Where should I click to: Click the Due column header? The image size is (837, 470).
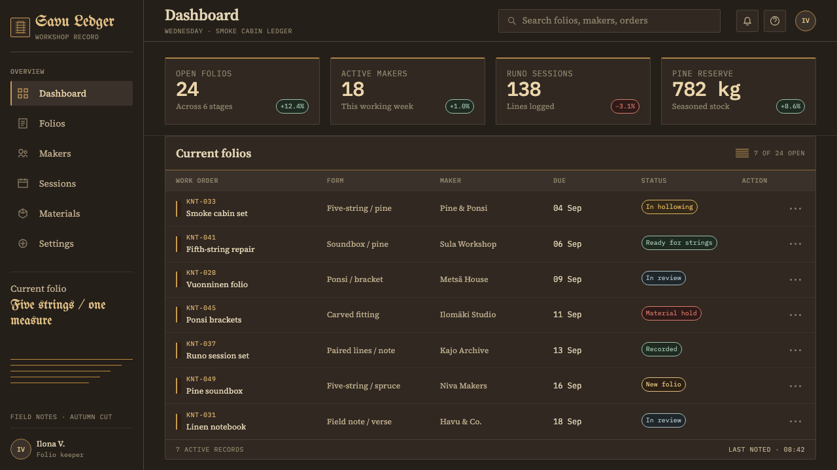coord(560,181)
